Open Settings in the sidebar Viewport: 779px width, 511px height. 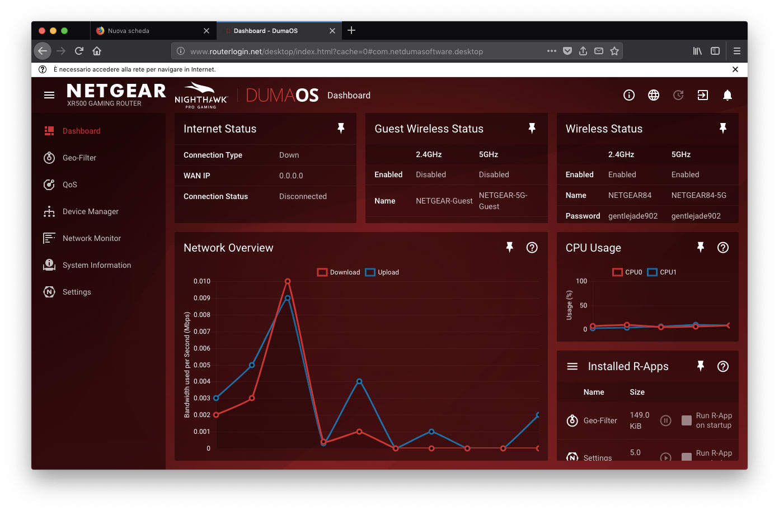point(98,292)
